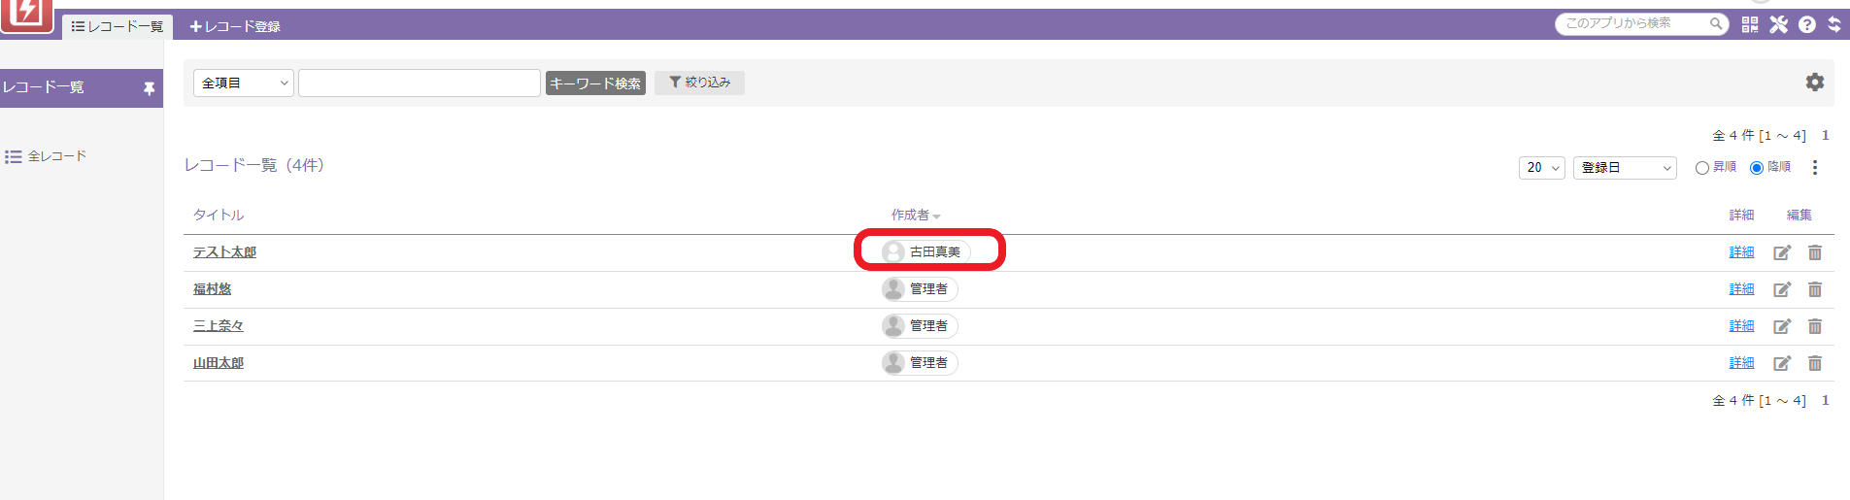Focus the keyword search text field
Image resolution: width=1850 pixels, height=500 pixels.
(420, 83)
